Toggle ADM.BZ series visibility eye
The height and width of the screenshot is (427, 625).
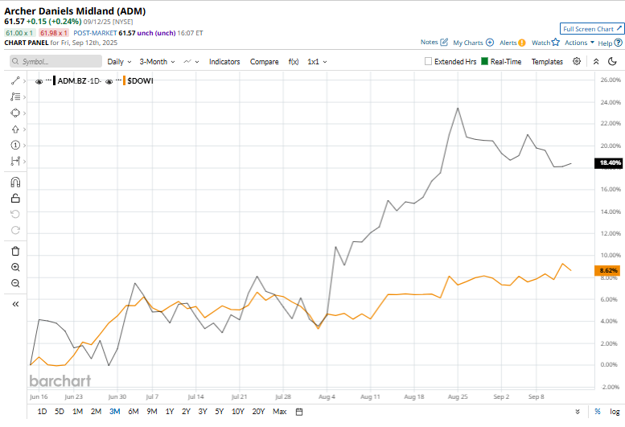coord(39,82)
